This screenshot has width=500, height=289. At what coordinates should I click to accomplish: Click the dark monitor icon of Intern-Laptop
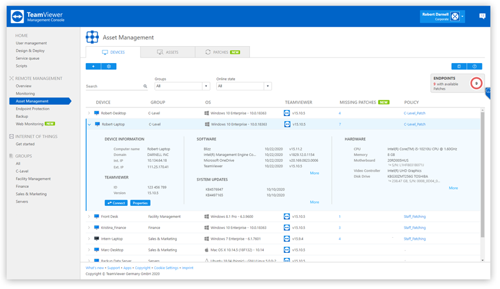(x=97, y=238)
